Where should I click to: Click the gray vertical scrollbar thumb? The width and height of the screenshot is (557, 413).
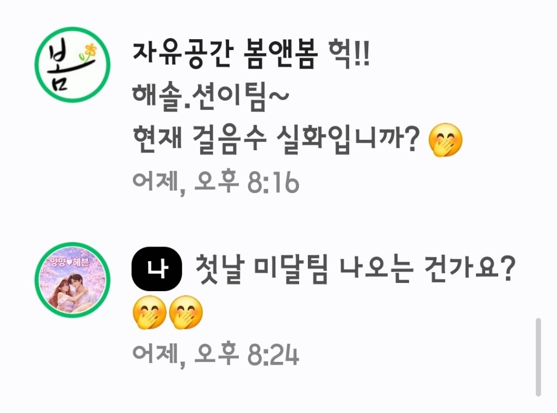pyautogui.click(x=538, y=357)
